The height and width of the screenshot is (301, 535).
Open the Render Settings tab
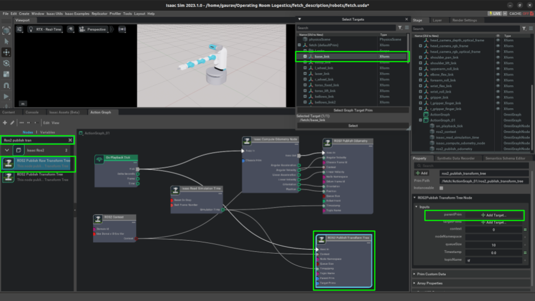pos(464,20)
